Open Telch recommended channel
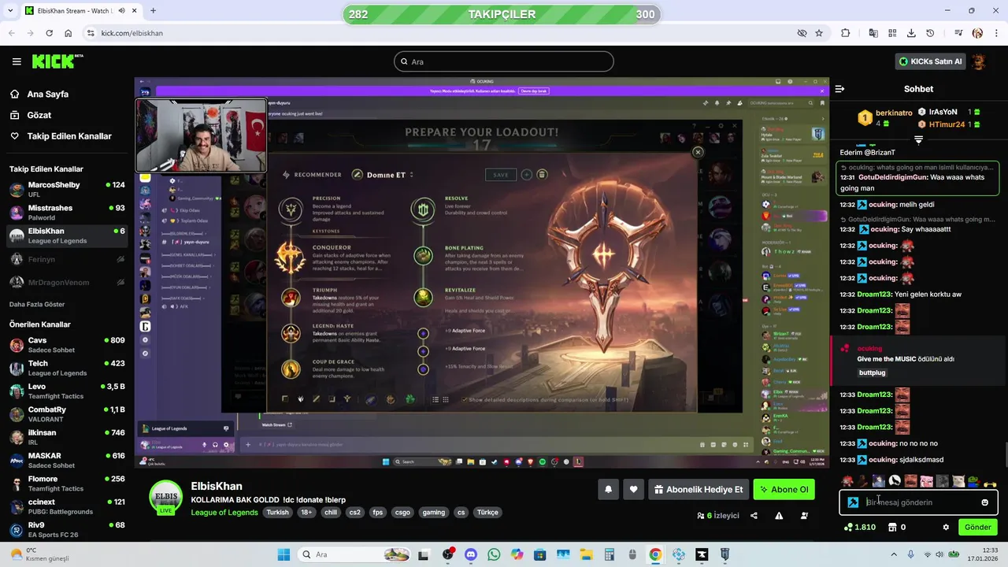Image resolution: width=1008 pixels, height=567 pixels. pos(66,368)
